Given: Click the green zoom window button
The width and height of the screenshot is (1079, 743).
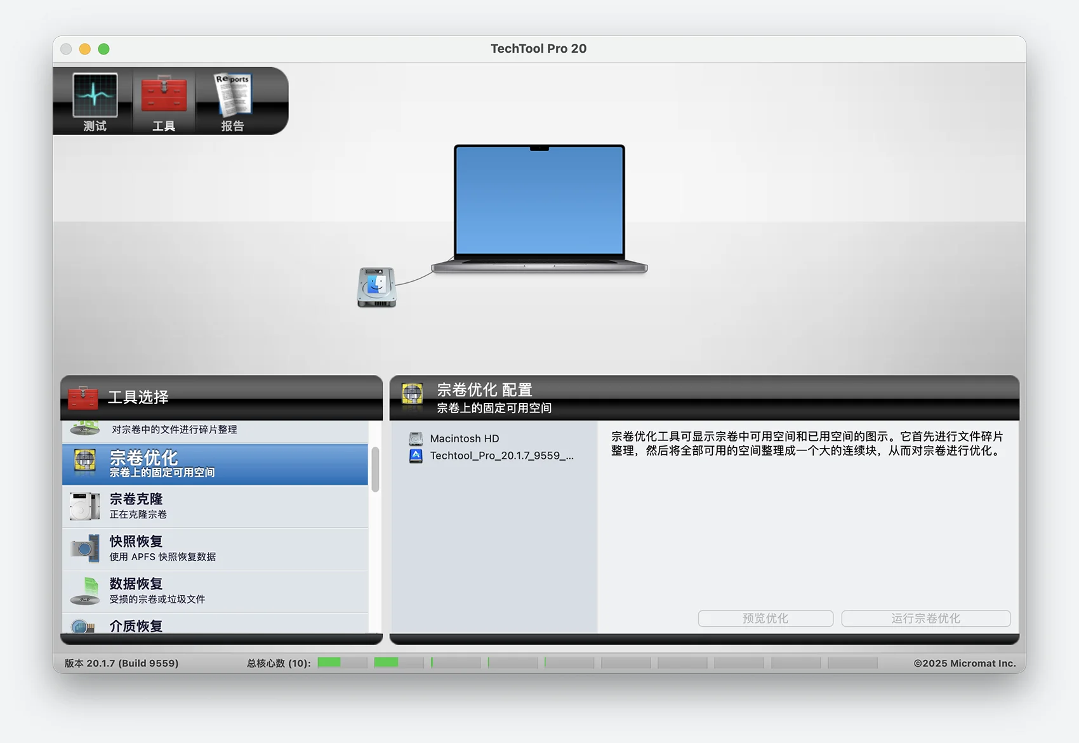Looking at the screenshot, I should [104, 49].
